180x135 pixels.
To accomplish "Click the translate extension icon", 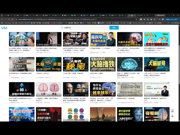I will tap(151, 19).
